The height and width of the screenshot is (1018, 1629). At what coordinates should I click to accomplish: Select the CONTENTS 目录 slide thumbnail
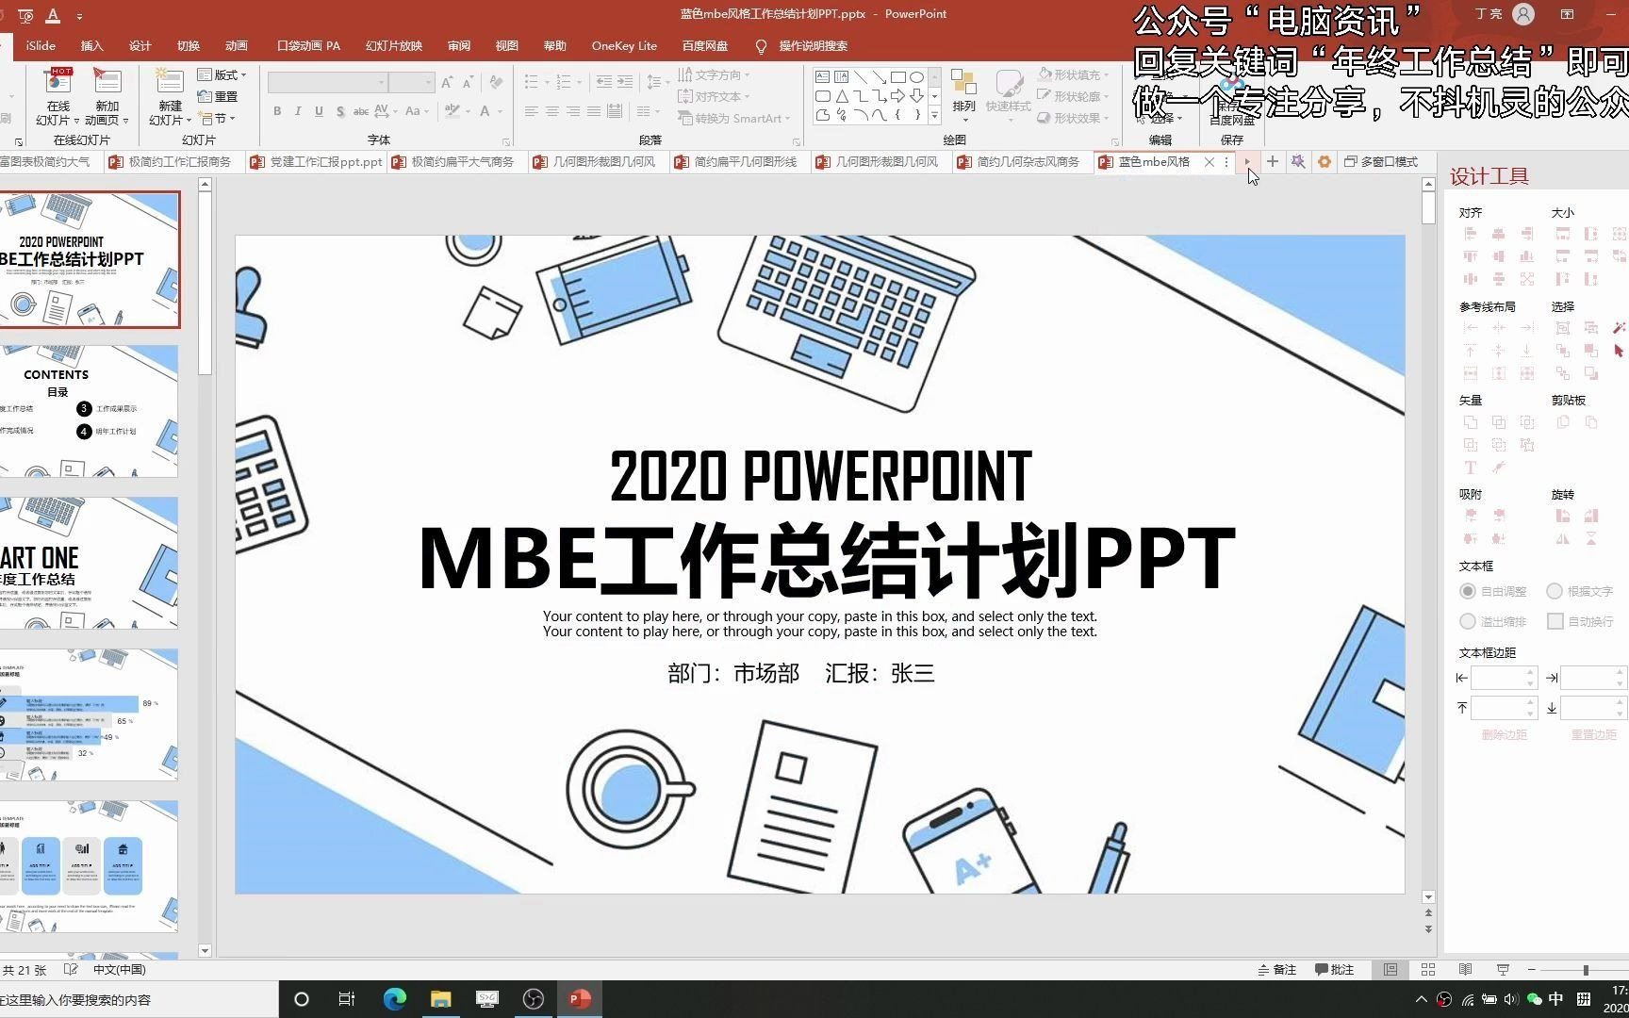point(89,411)
